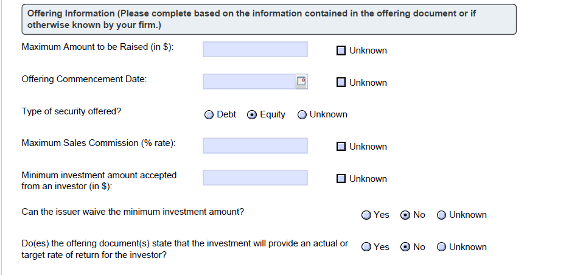Open the calendar date picker icon
Viewport: 569px width, 275px height.
pyautogui.click(x=301, y=82)
